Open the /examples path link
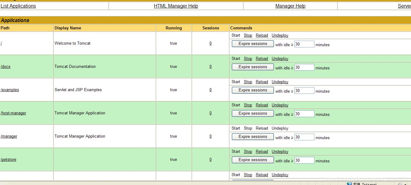Viewport: 411px width, 185px height. tap(10, 90)
